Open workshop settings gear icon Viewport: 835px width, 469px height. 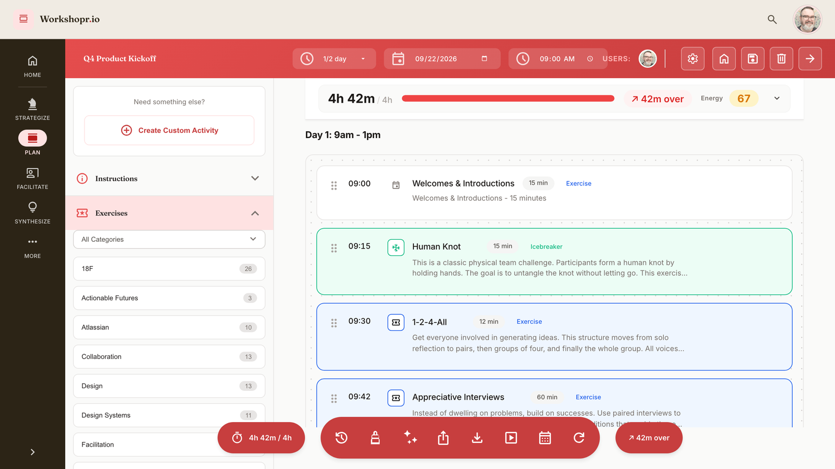pyautogui.click(x=693, y=58)
